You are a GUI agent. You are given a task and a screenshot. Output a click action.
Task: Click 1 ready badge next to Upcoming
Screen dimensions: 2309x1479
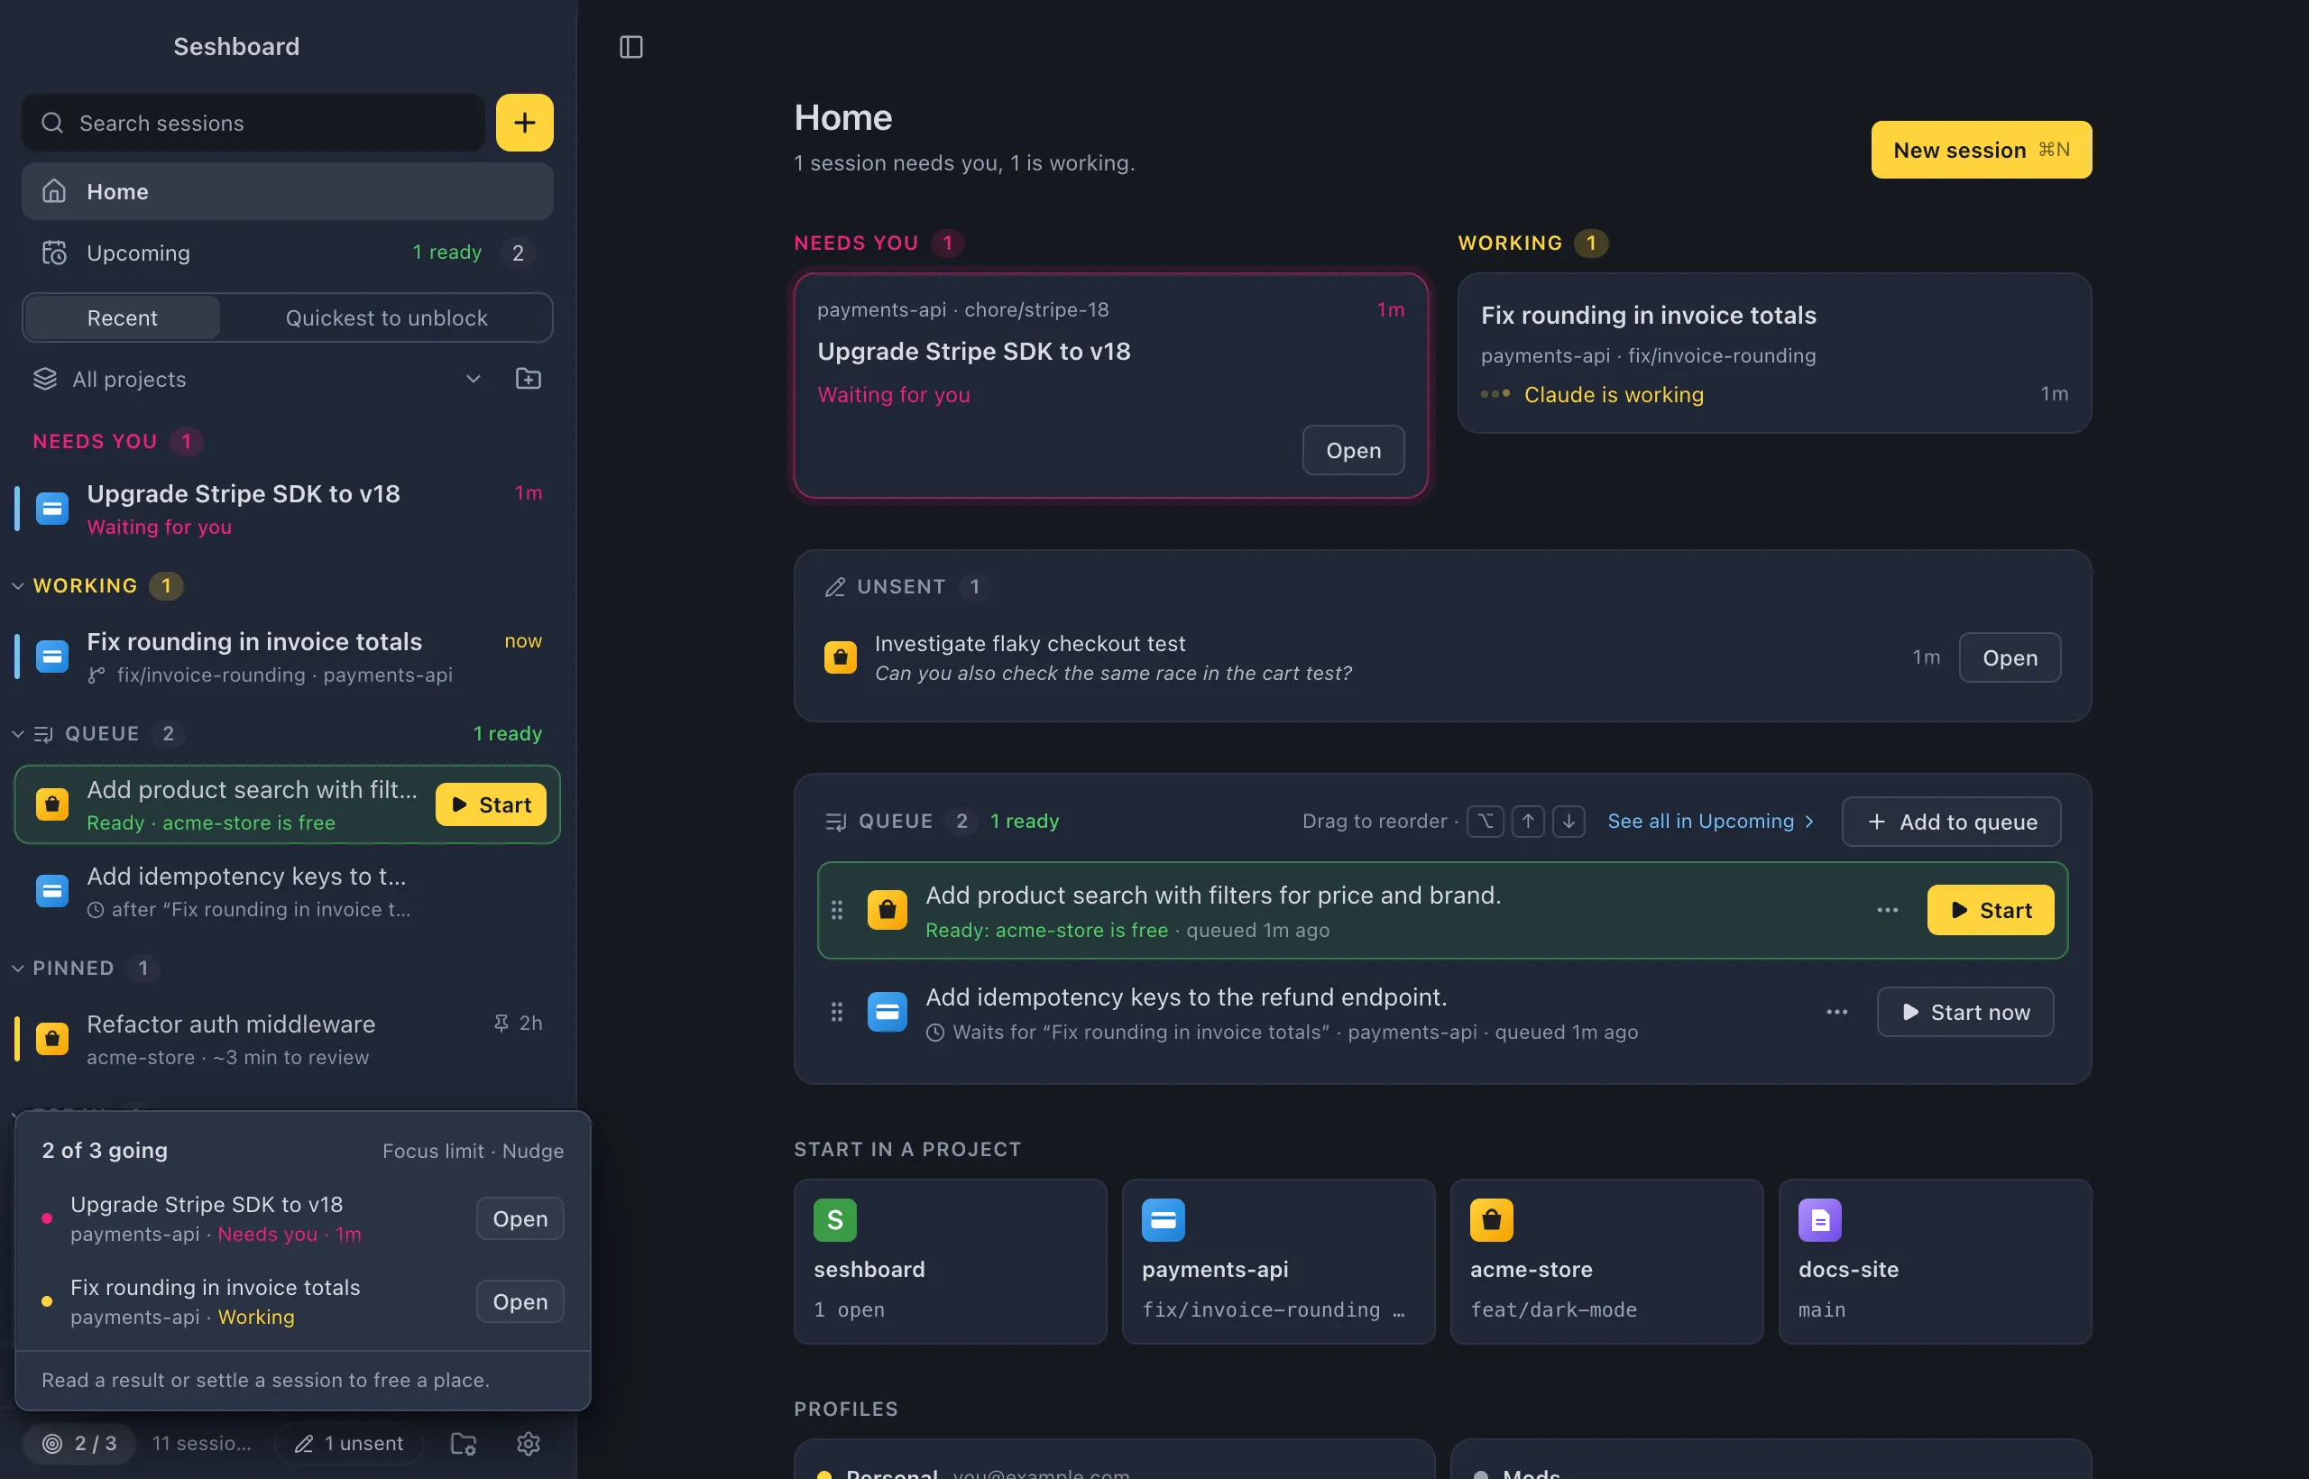point(446,253)
